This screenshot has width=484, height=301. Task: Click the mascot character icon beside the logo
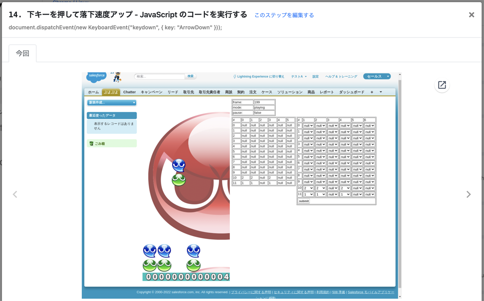[117, 77]
